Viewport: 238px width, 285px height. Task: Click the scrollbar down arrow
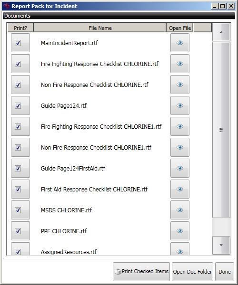pos(221,245)
